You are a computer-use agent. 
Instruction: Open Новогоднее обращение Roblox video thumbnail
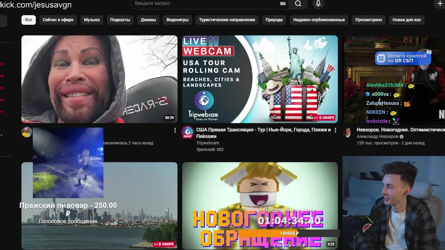[x=260, y=206]
